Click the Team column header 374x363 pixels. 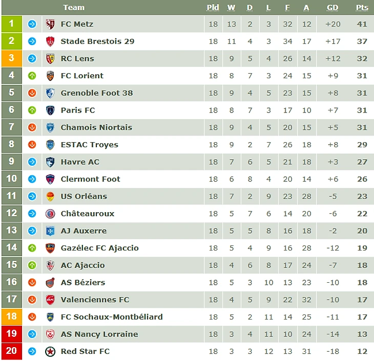[74, 8]
